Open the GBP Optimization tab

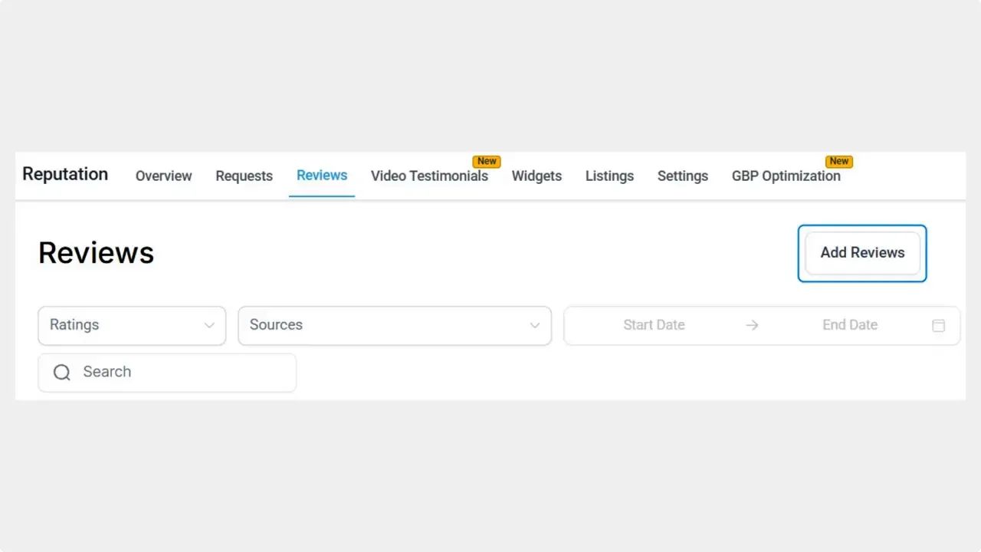786,176
